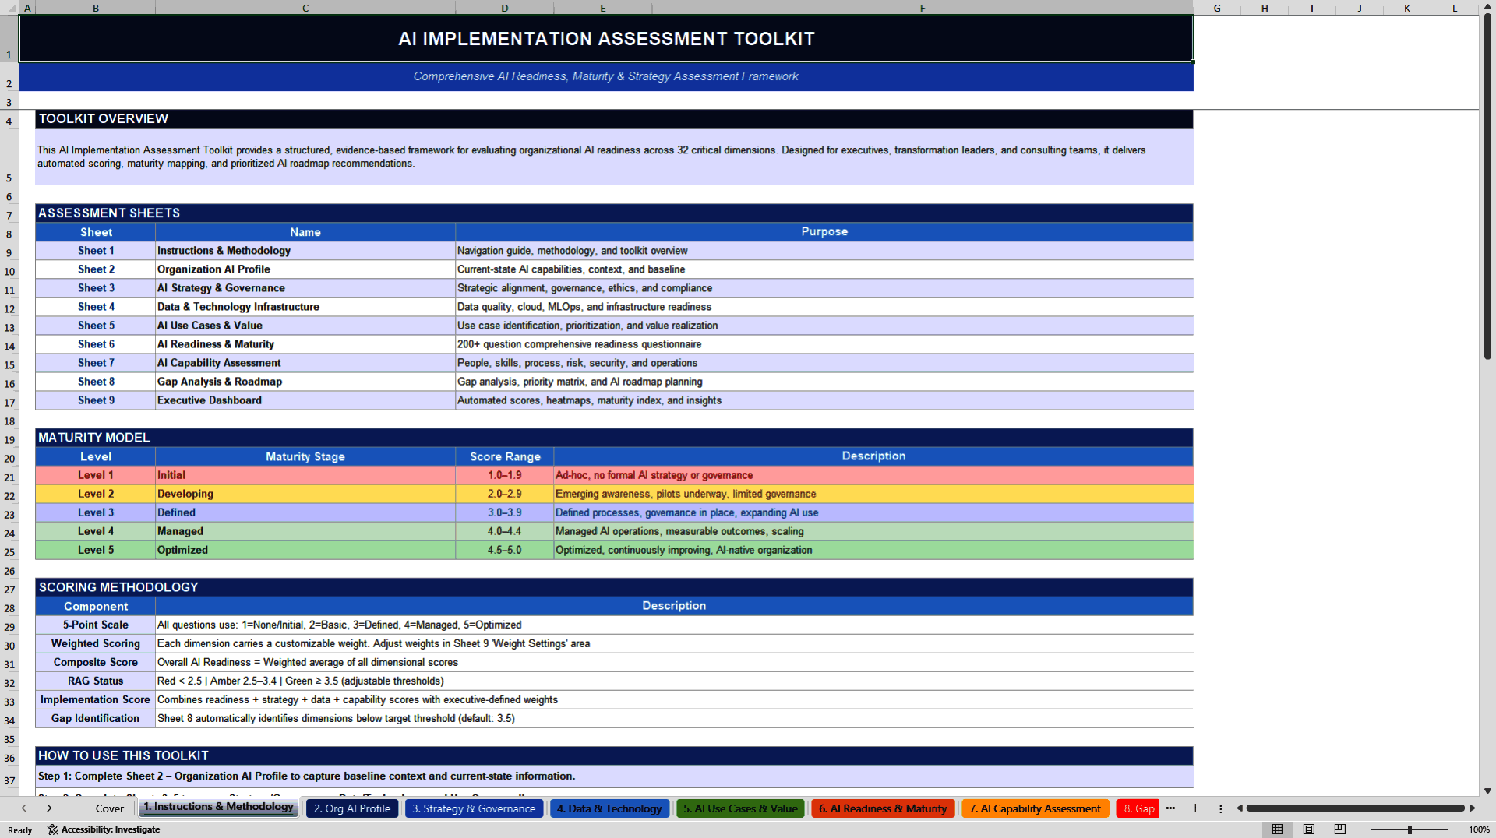The height and width of the screenshot is (838, 1496).
Task: Select row 21 header
Action: 9,477
